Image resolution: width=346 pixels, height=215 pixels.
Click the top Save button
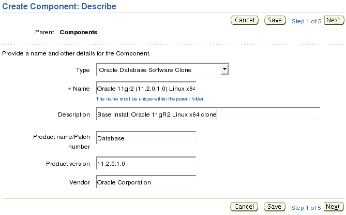275,20
